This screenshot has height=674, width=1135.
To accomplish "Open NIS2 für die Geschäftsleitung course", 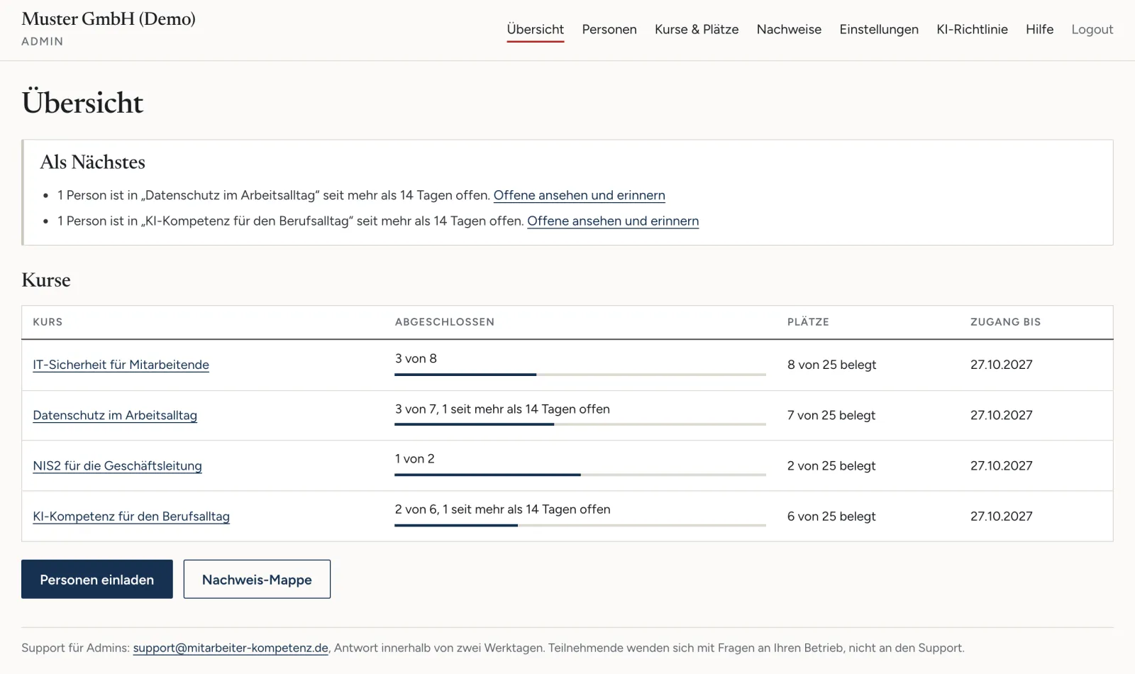I will click(x=117, y=465).
